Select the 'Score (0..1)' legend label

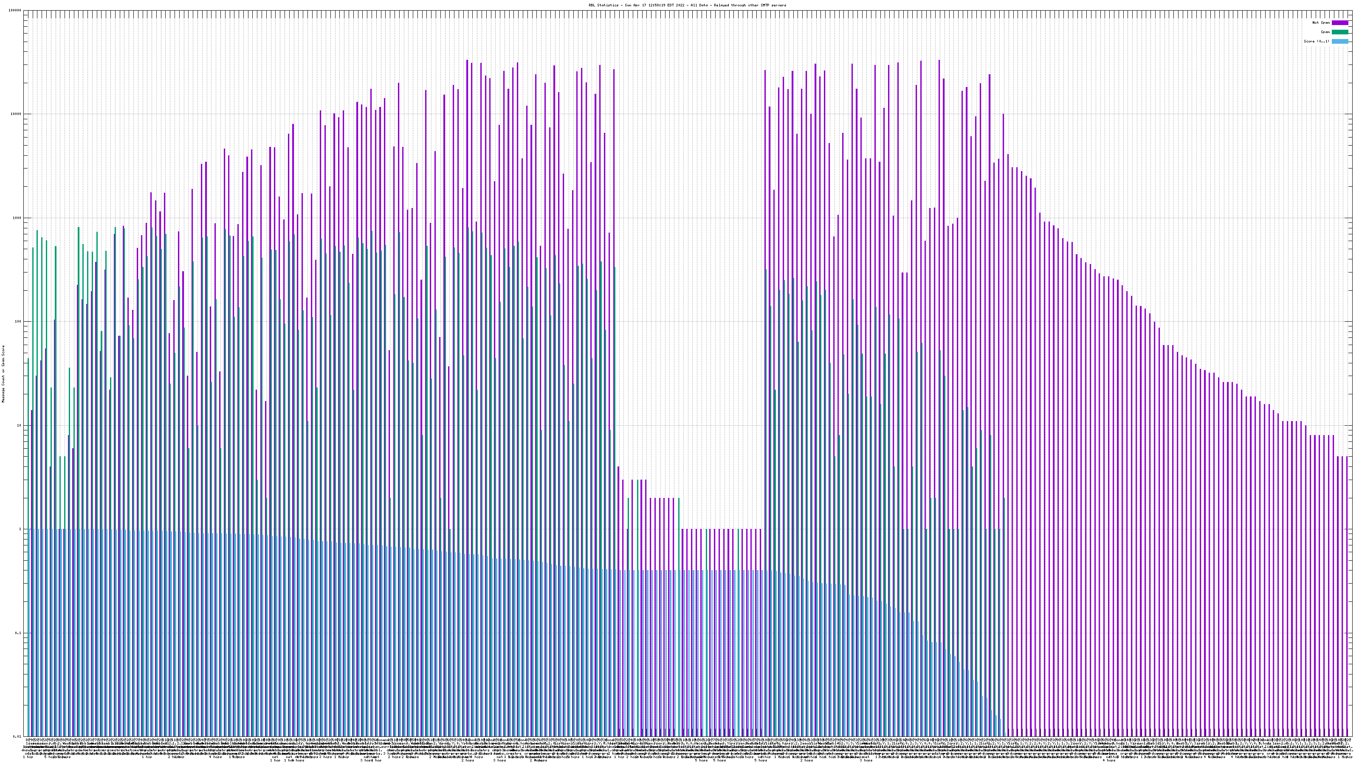(x=1316, y=41)
